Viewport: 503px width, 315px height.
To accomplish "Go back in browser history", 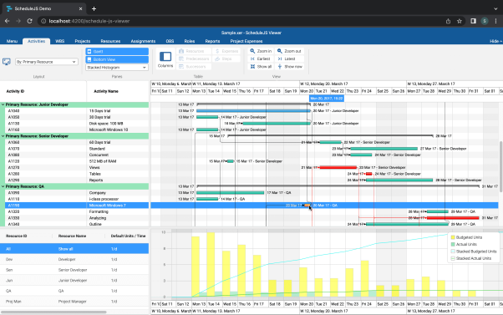I will pos(7,21).
